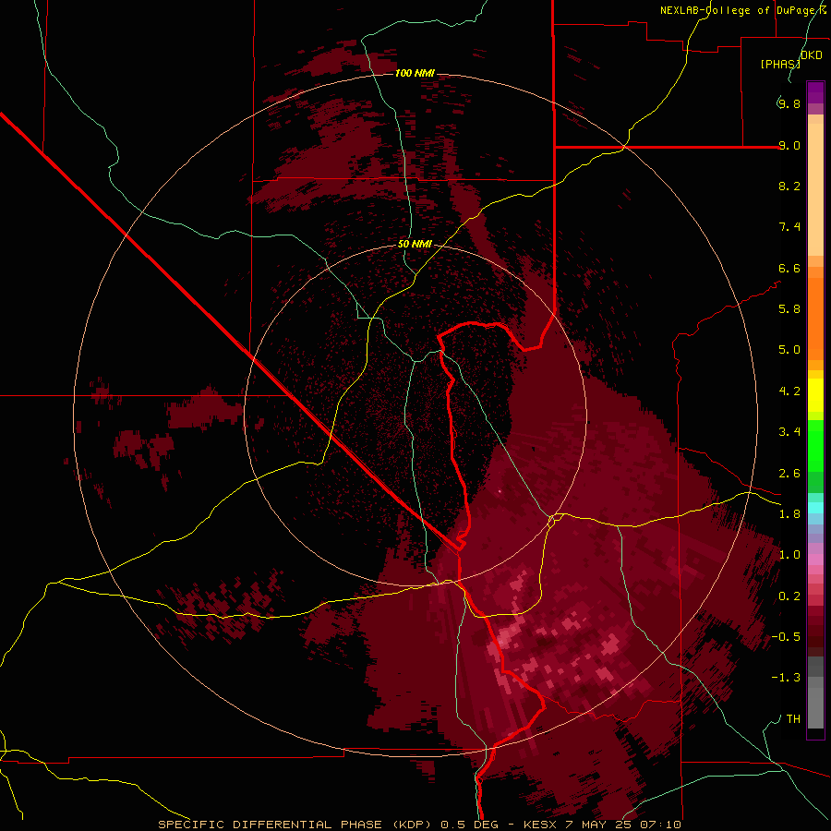Click the OKD label above the legend
The width and height of the screenshot is (831, 831).
point(812,55)
